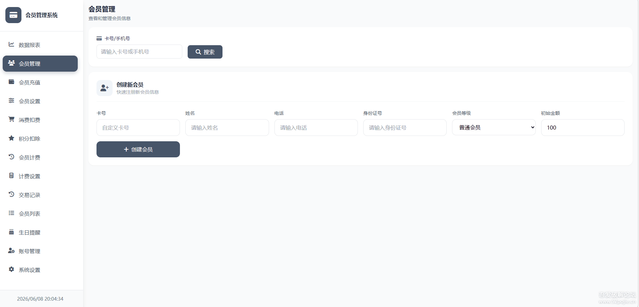Viewport: 639px width, 307px height.
Task: Click the user-gear icon beside 账号管理
Action: (11, 250)
